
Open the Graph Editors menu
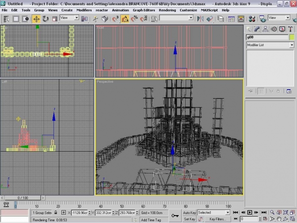click(x=144, y=10)
